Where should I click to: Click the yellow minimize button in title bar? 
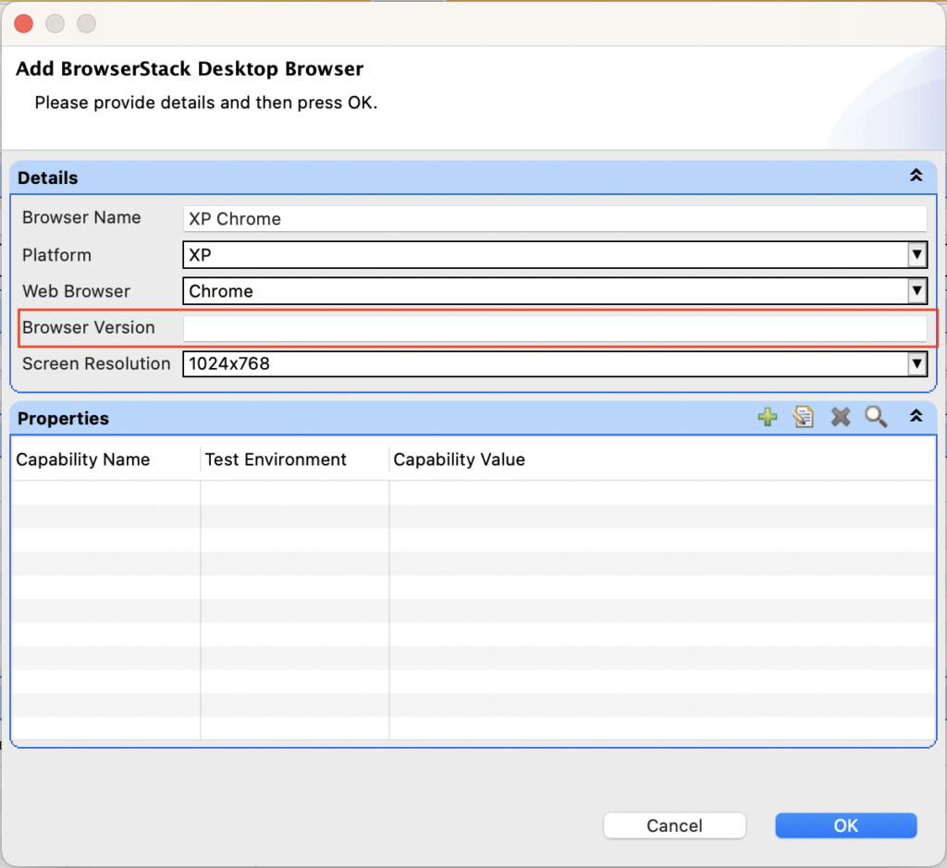(x=55, y=24)
